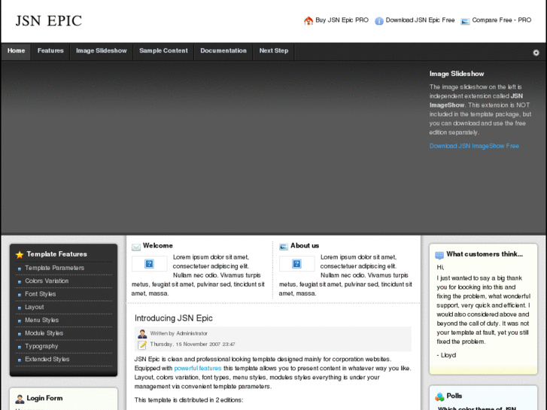Open the Features menu
Image resolution: width=547 pixels, height=410 pixels.
50,51
